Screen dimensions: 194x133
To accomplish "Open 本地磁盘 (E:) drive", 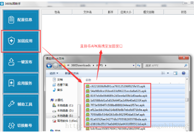I will [x=63, y=116].
